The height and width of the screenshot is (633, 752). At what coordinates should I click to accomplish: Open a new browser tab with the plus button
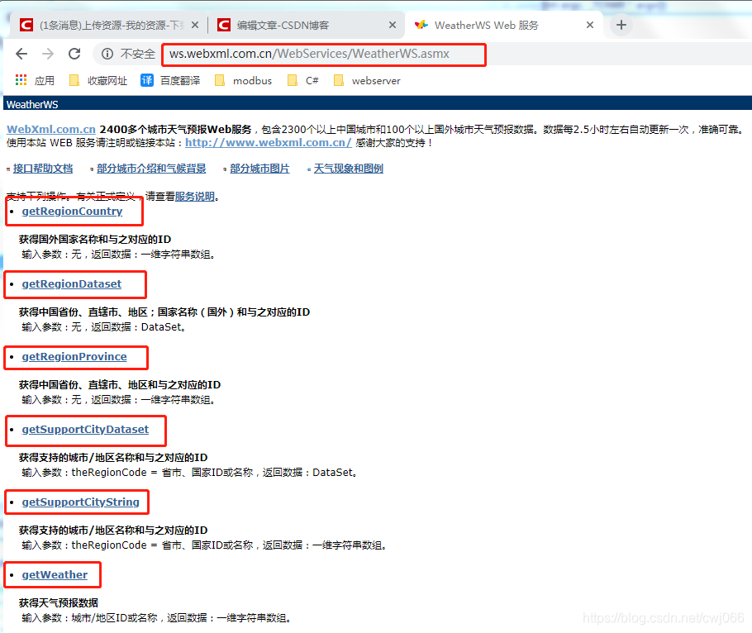pyautogui.click(x=621, y=25)
